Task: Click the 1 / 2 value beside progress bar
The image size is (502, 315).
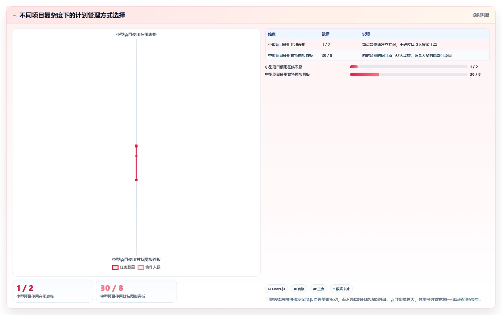Action: [x=474, y=67]
